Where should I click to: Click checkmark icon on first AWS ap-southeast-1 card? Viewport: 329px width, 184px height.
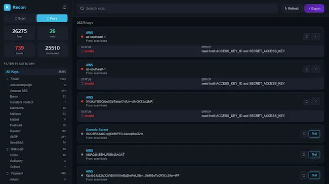pyautogui.click(x=315, y=37)
